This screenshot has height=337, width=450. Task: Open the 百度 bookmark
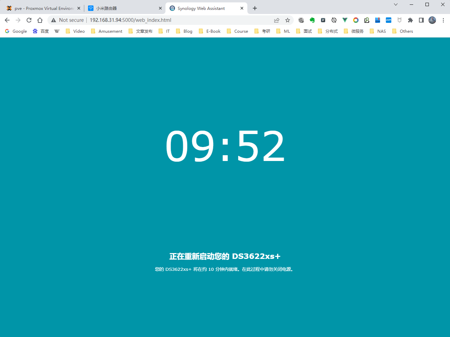(x=41, y=31)
